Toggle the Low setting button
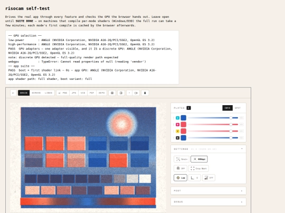The width and height of the screenshot is (285, 213). click(180, 178)
